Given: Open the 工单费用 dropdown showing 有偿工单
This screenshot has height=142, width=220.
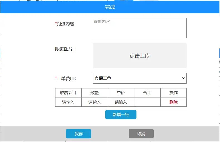Looking at the screenshot, I should pos(139,78).
